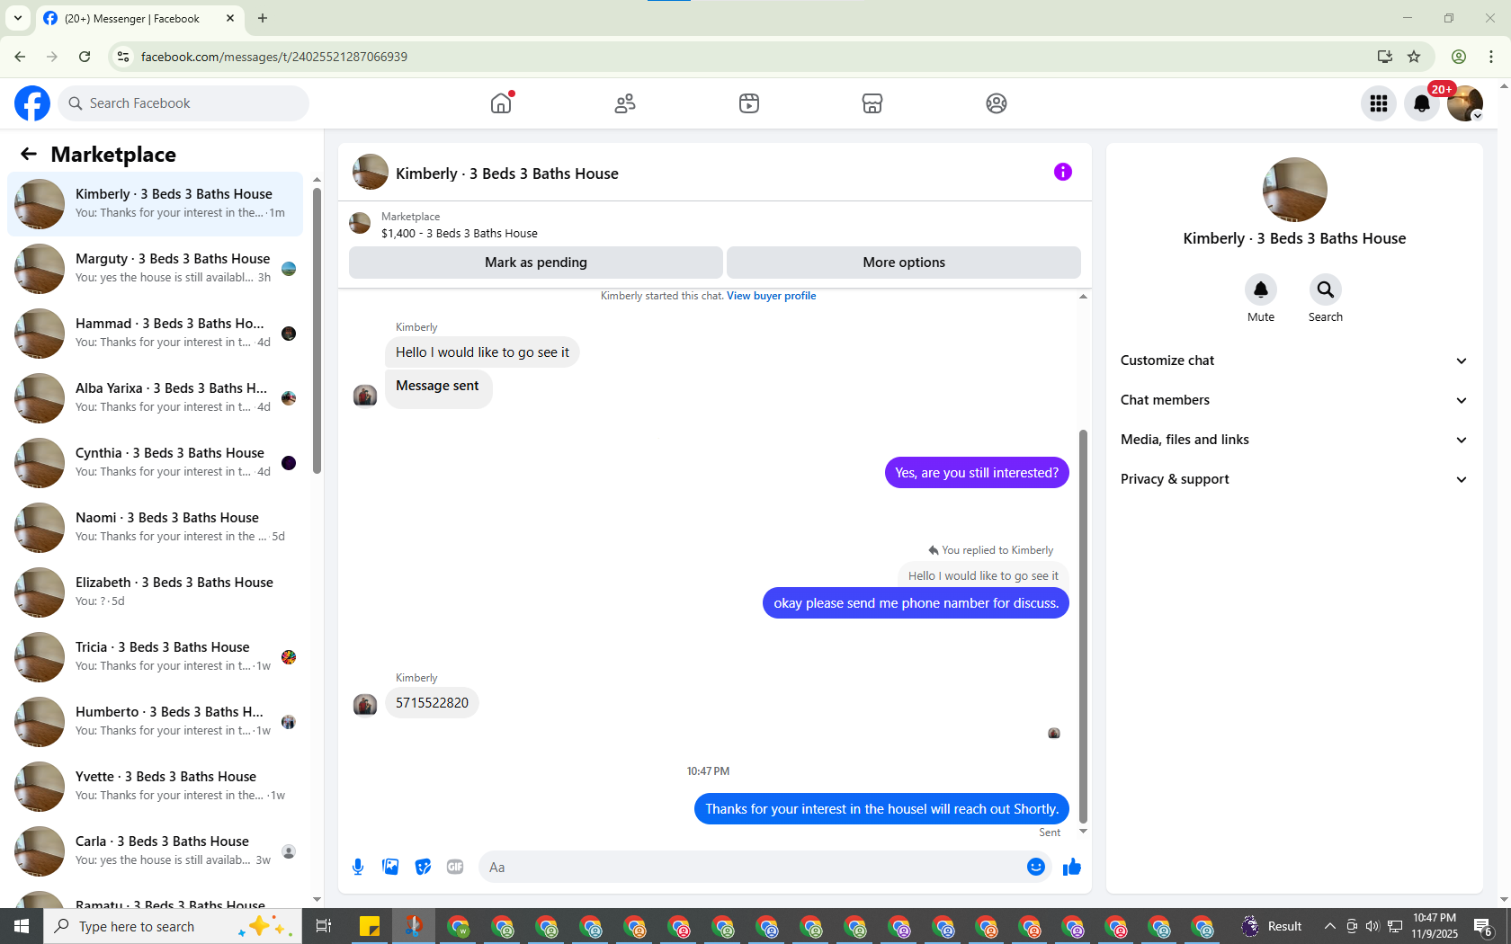Click Kimberly's large profile thumbnail in the side panel
1511x944 pixels.
pos(1295,190)
